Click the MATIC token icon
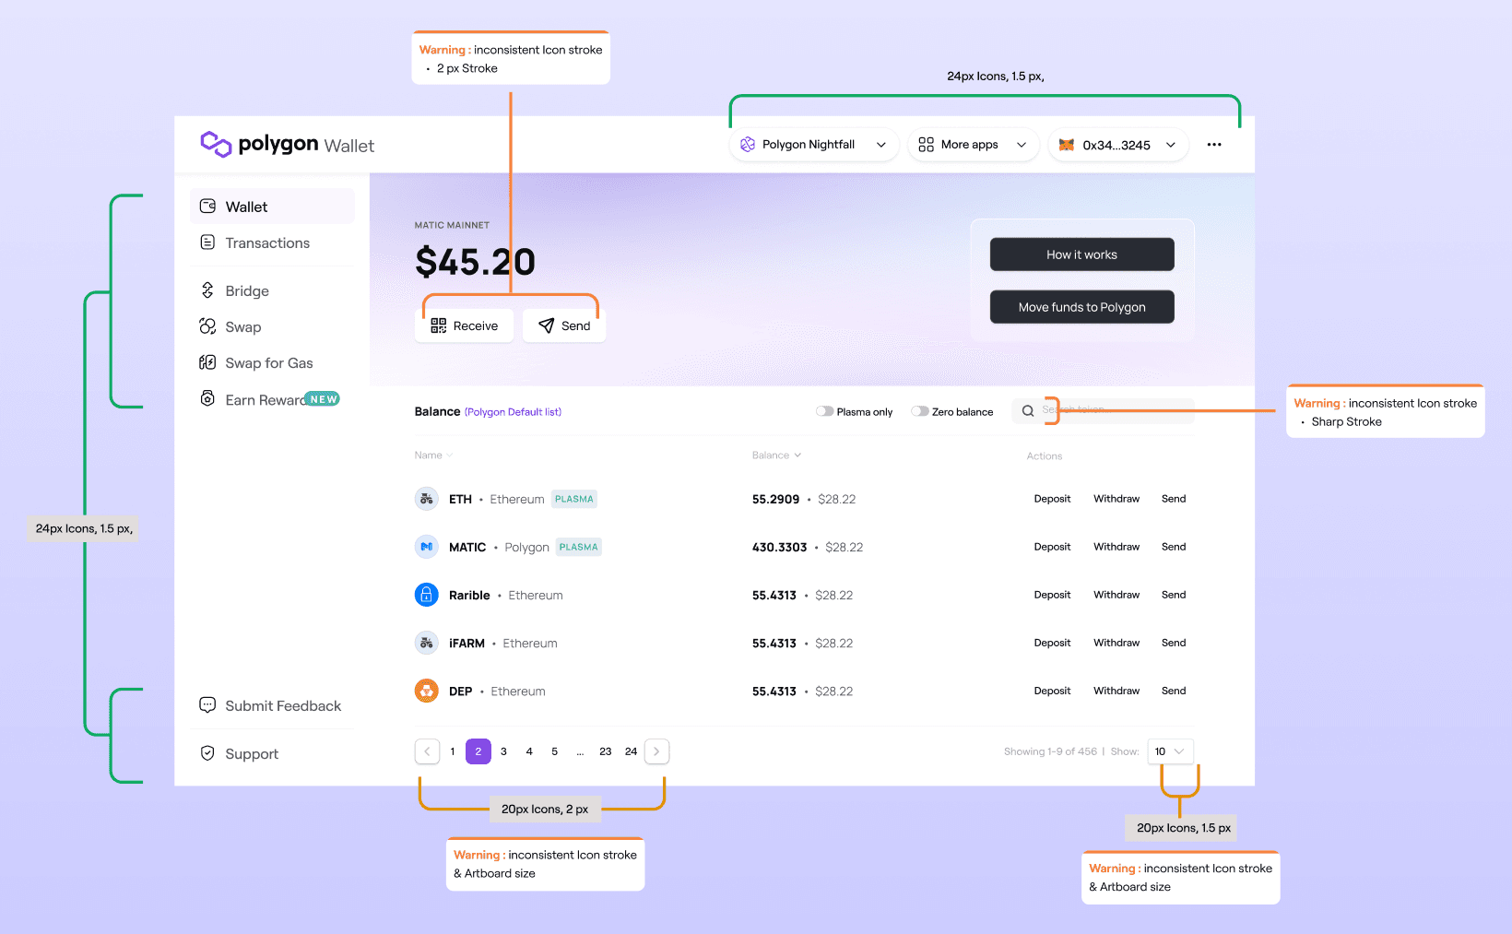This screenshot has height=934, width=1512. coord(426,547)
